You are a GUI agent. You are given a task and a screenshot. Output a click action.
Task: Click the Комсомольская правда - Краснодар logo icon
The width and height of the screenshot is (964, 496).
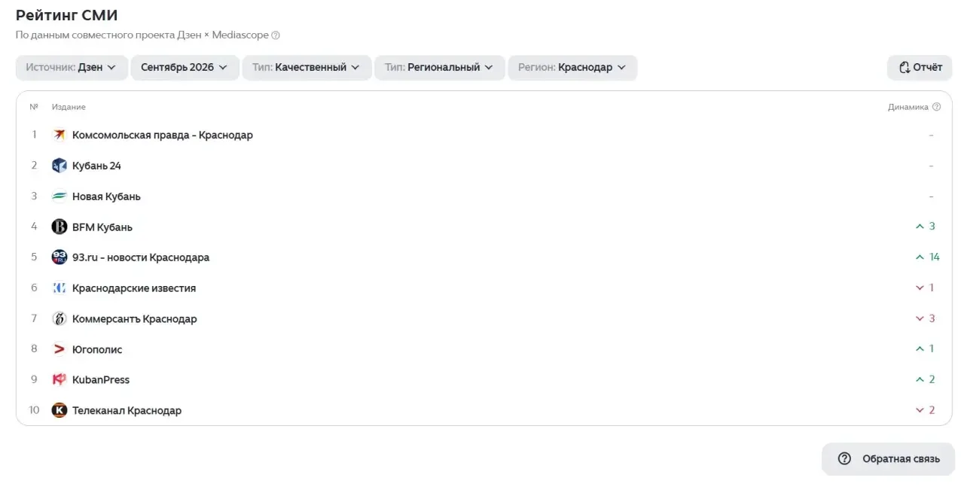coord(59,135)
